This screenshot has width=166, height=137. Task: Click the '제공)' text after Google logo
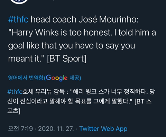pos(75,78)
